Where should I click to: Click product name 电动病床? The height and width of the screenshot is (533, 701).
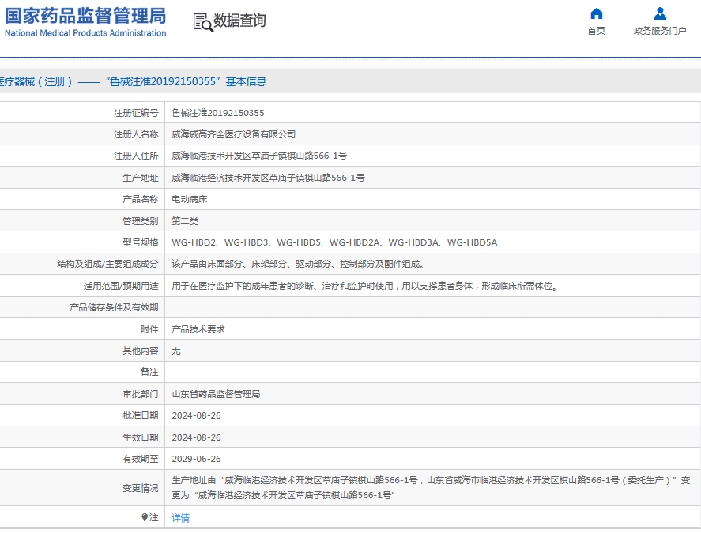pyautogui.click(x=190, y=199)
